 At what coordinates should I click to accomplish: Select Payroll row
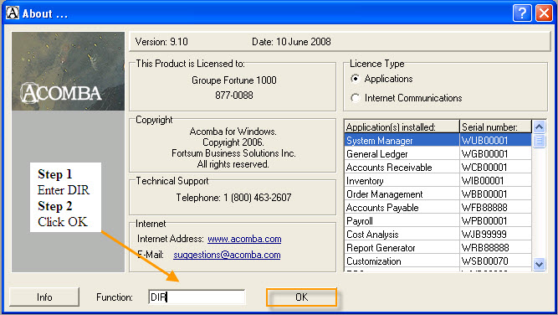(x=438, y=221)
